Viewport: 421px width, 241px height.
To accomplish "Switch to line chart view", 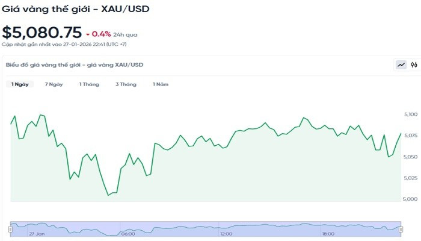I will click(401, 64).
